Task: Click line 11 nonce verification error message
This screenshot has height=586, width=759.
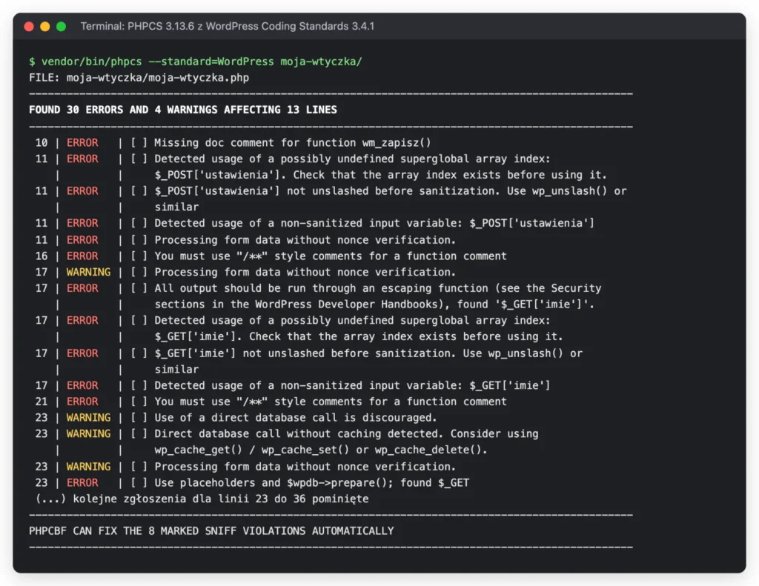Action: point(305,240)
